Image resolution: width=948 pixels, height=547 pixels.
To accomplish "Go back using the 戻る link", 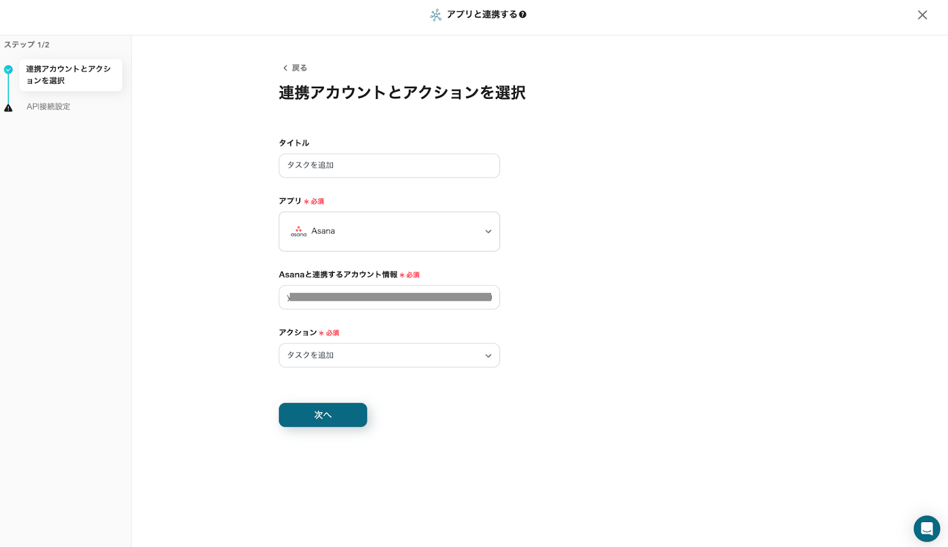I will coord(294,68).
